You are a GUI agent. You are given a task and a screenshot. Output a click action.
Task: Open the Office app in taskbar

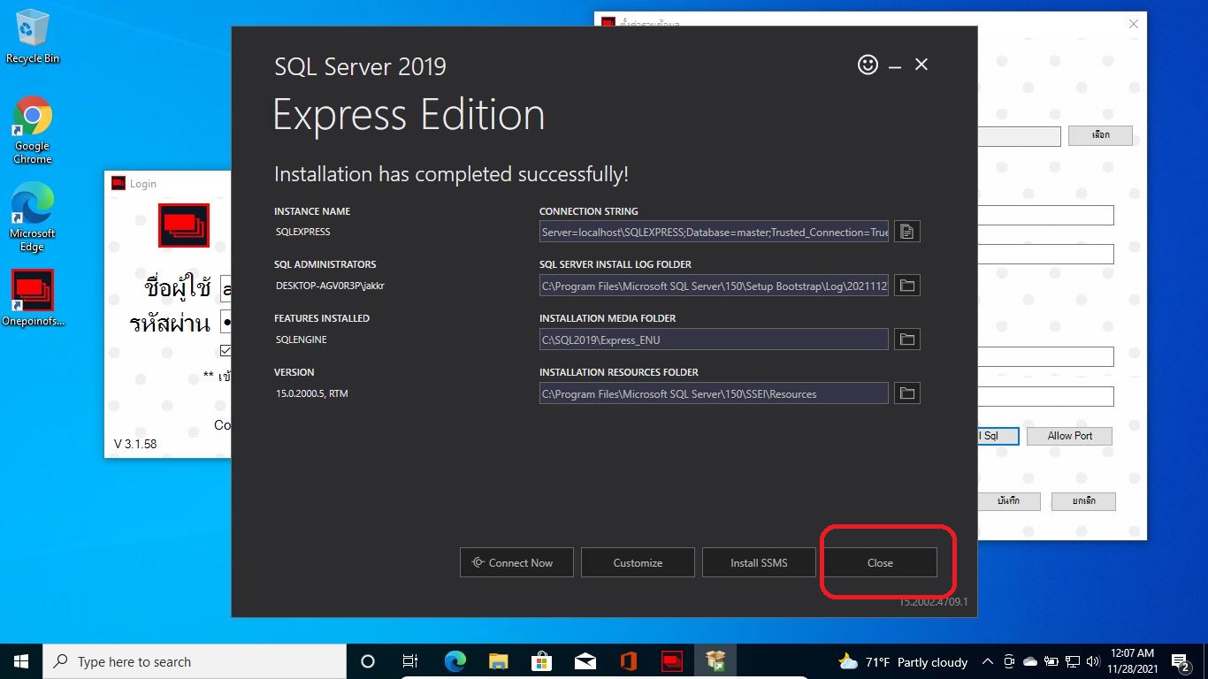click(x=629, y=661)
